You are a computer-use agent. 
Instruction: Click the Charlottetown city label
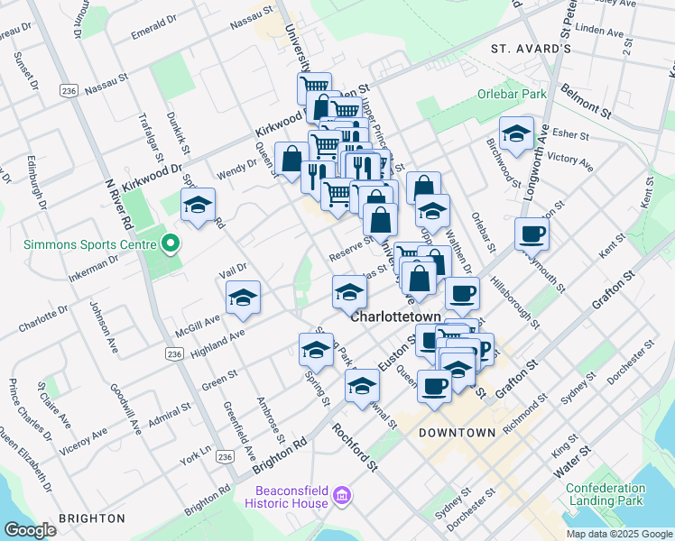pos(394,317)
